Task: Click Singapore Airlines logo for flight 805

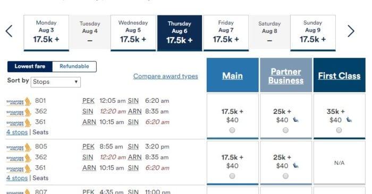Action: coord(19,147)
